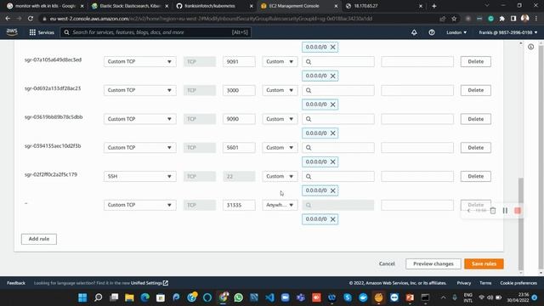Open Windows taskbar search
Image resolution: width=544 pixels, height=306 pixels.
[x=99, y=297]
